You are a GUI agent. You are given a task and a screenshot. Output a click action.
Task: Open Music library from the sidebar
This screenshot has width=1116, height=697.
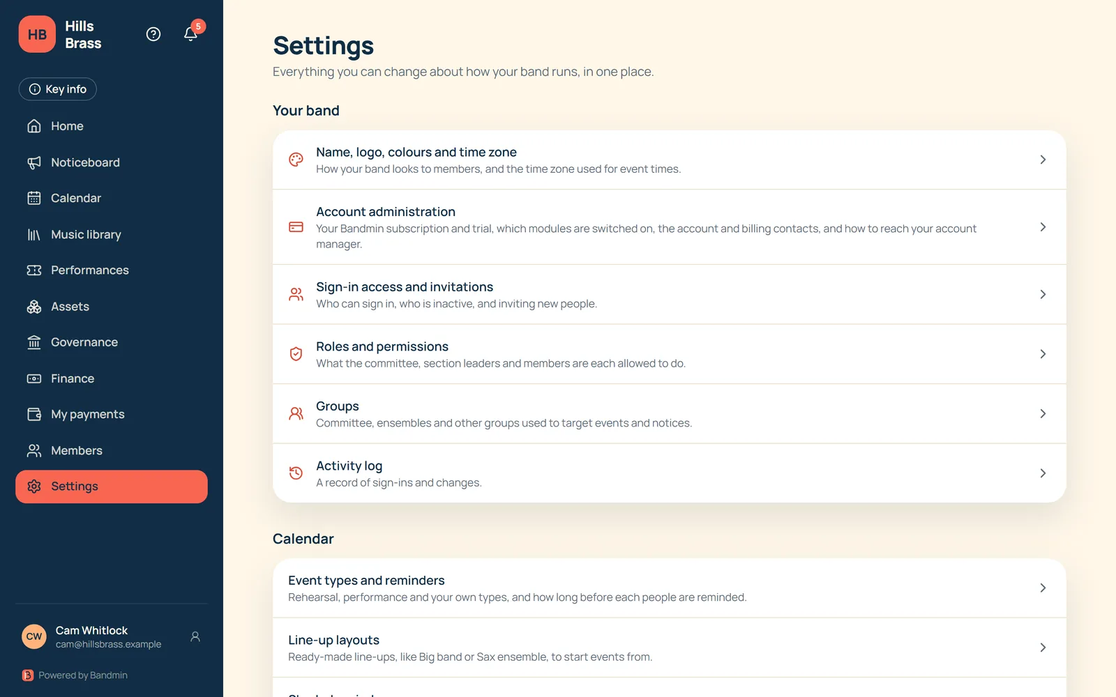112,234
